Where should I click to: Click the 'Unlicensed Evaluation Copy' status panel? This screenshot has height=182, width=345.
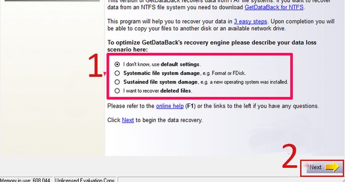tap(85, 180)
